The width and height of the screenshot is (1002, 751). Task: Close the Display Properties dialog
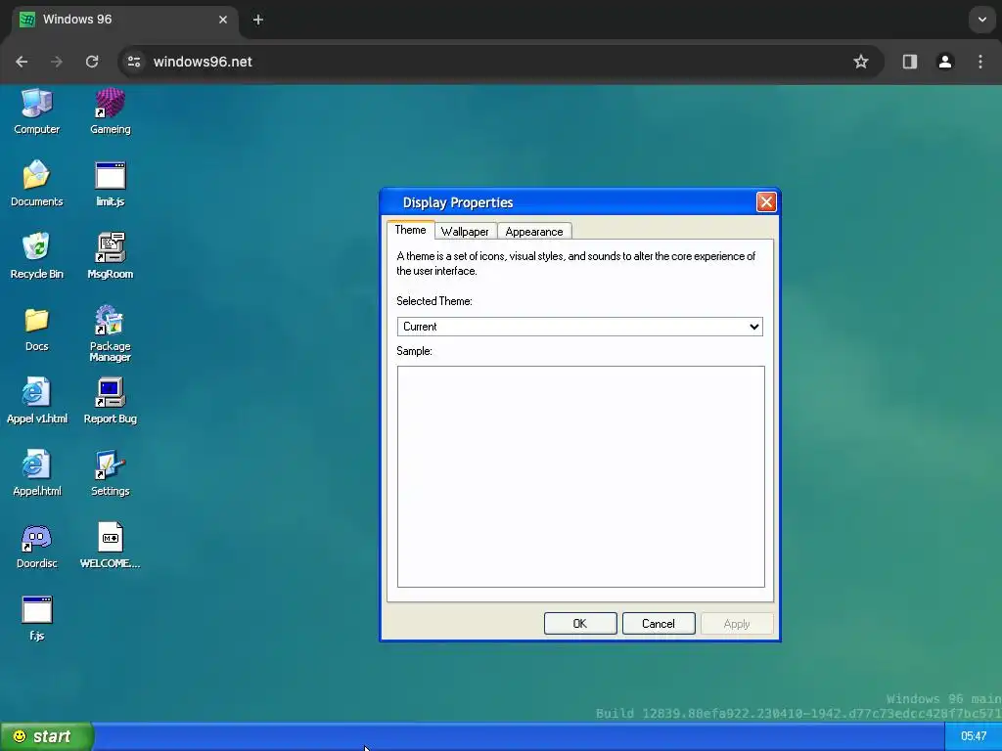coord(766,201)
